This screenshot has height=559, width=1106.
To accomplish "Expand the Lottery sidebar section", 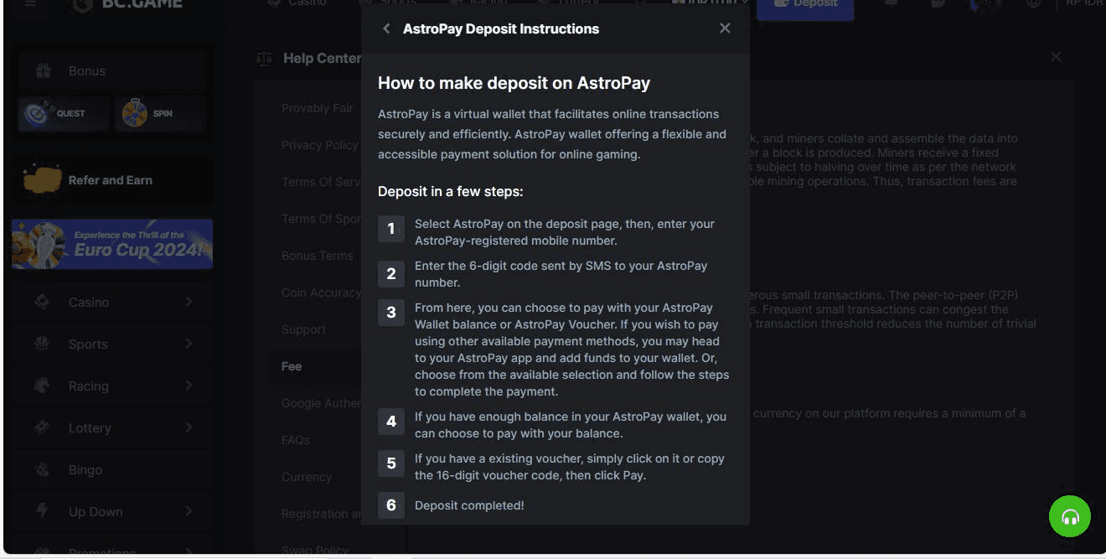I will pyautogui.click(x=189, y=427).
